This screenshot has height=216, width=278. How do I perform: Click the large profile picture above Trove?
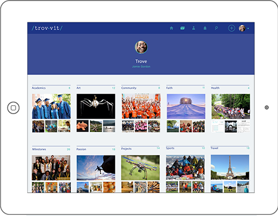point(141,47)
